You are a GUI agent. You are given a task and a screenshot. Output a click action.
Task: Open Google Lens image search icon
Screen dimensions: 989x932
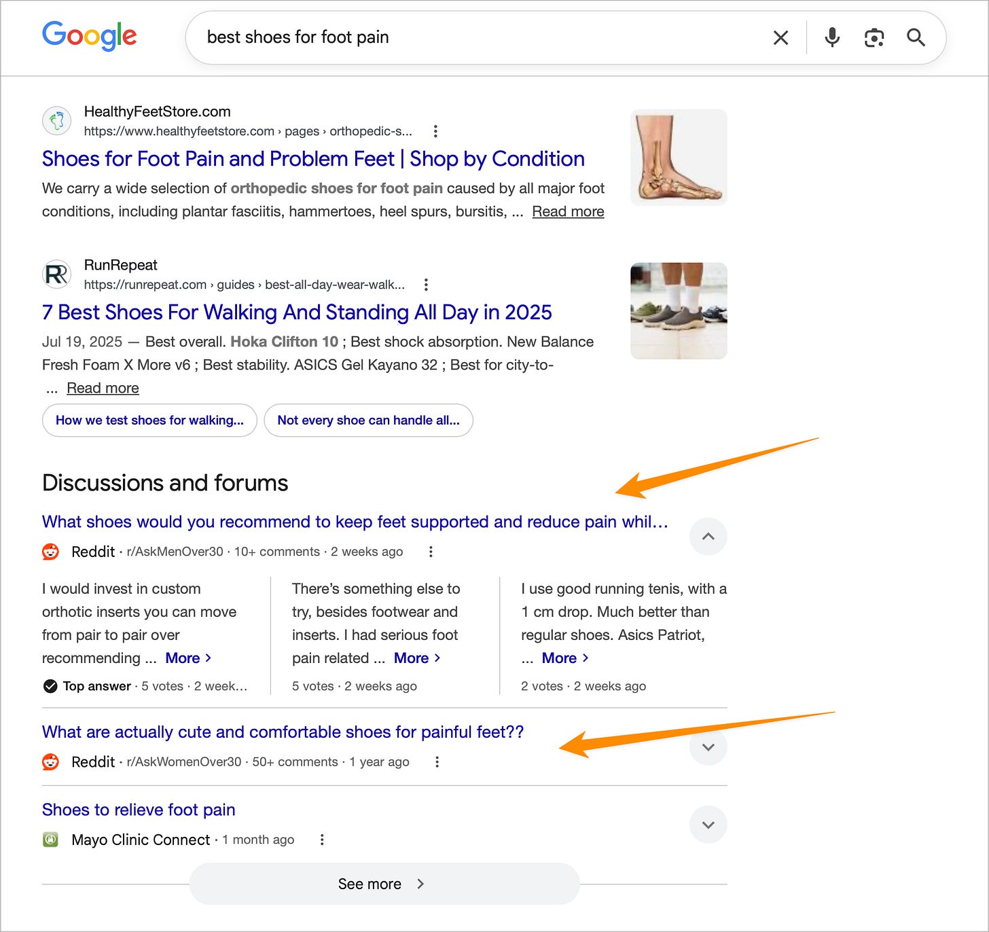[x=874, y=37]
